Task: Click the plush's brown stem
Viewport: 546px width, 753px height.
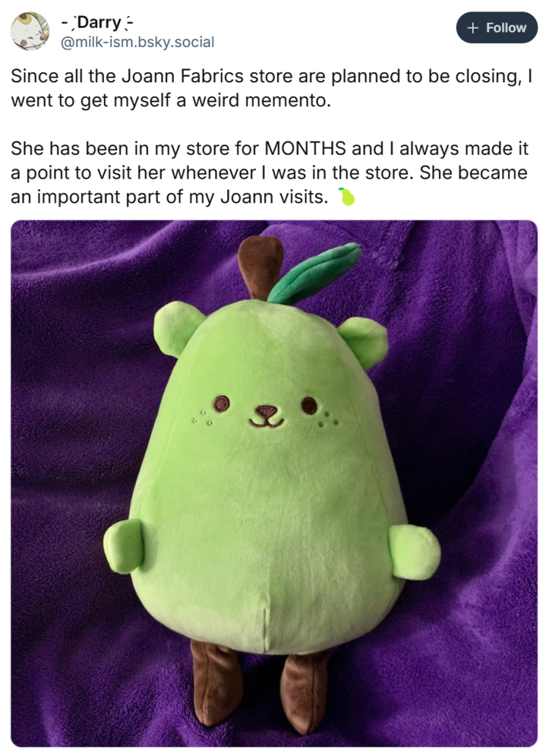Action: pyautogui.click(x=259, y=267)
